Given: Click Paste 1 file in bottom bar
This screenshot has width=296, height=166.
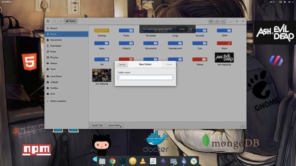Looking at the screenshot, I should click(97, 125).
